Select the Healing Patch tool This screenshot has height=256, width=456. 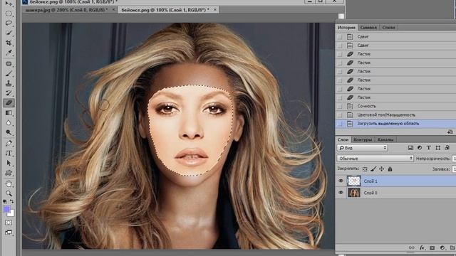tap(9, 63)
